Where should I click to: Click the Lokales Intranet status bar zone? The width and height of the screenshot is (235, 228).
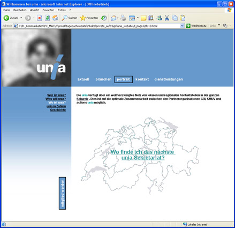(x=195, y=224)
